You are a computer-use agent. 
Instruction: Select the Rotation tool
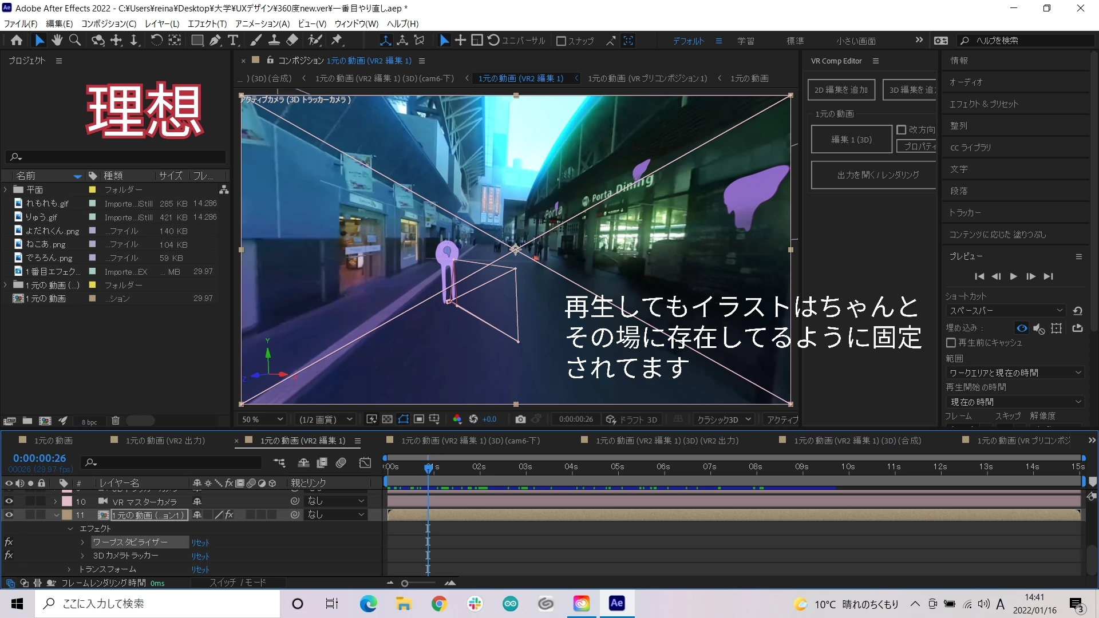tap(156, 40)
